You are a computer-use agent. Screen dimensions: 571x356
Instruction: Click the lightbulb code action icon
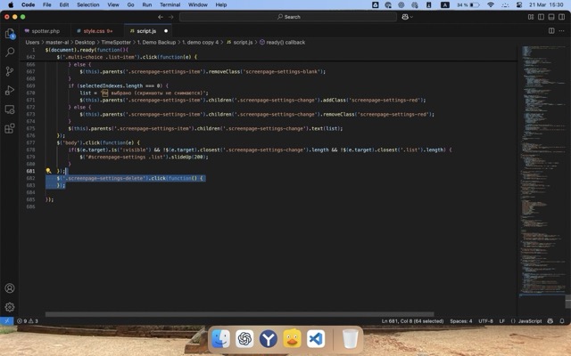point(48,170)
